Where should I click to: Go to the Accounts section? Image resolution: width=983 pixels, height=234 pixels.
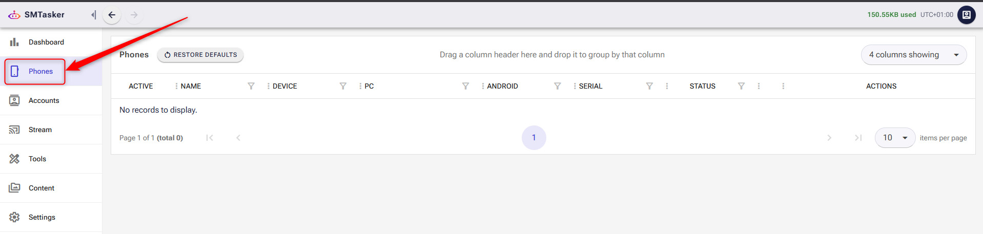44,100
